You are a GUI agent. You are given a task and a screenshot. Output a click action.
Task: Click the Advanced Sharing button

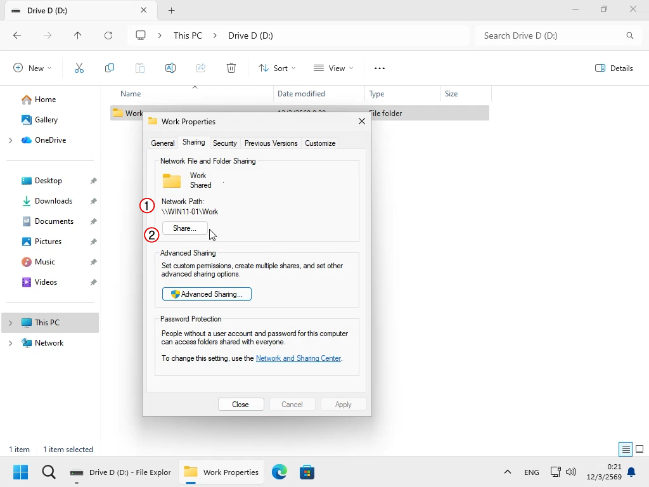coord(207,294)
